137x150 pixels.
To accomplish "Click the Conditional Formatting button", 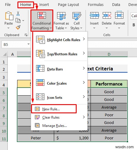I will pyautogui.click(x=42, y=21).
